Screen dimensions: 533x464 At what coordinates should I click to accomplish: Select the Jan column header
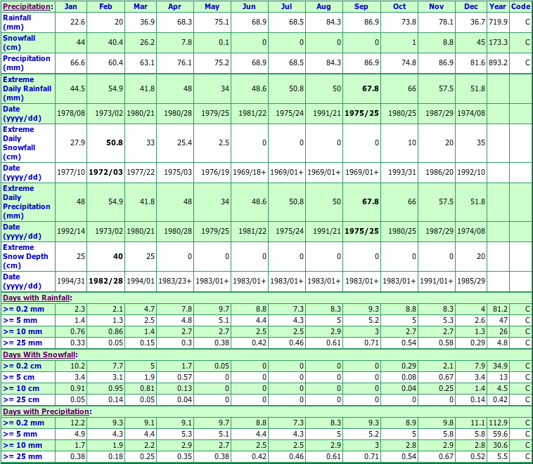coord(71,6)
